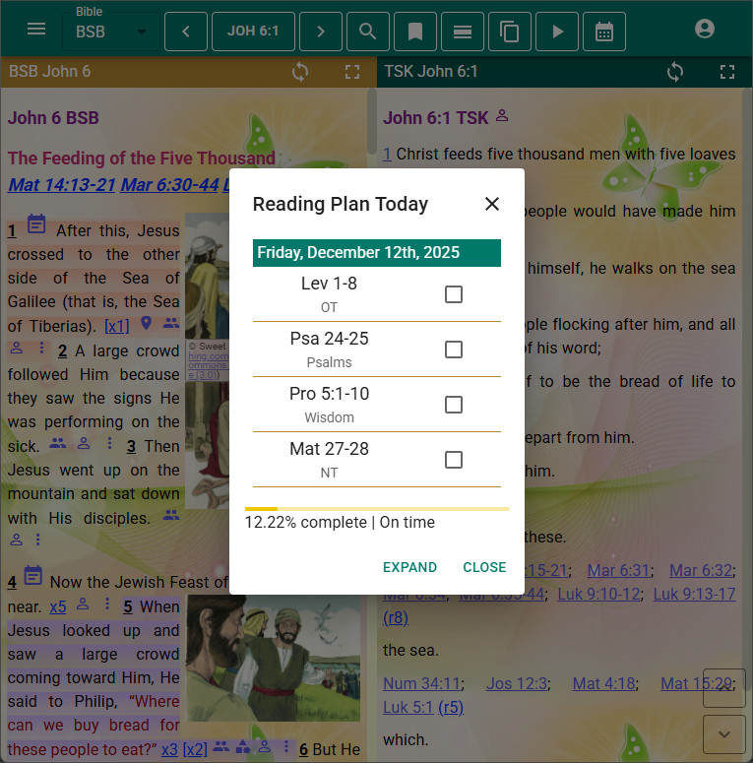Click the people group icon after verse 1
Viewport: 753px width, 763px height.
click(x=171, y=323)
